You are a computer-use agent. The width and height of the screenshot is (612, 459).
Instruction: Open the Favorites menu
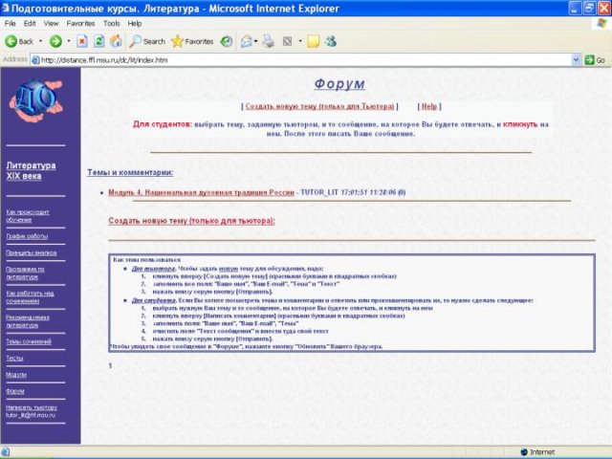coord(80,23)
